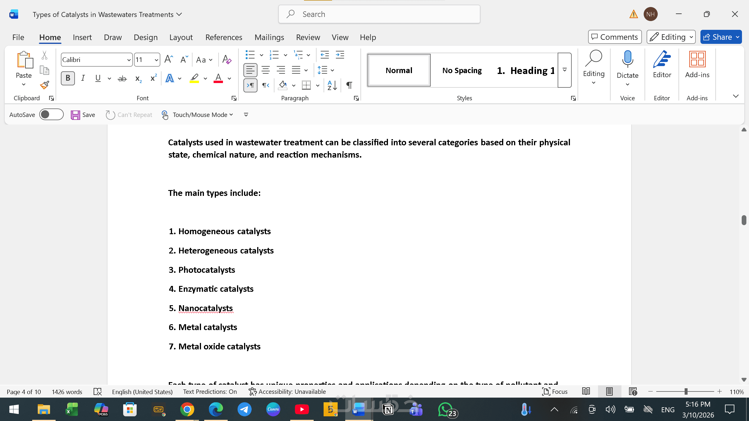Toggle Bold formatting off

click(x=68, y=78)
